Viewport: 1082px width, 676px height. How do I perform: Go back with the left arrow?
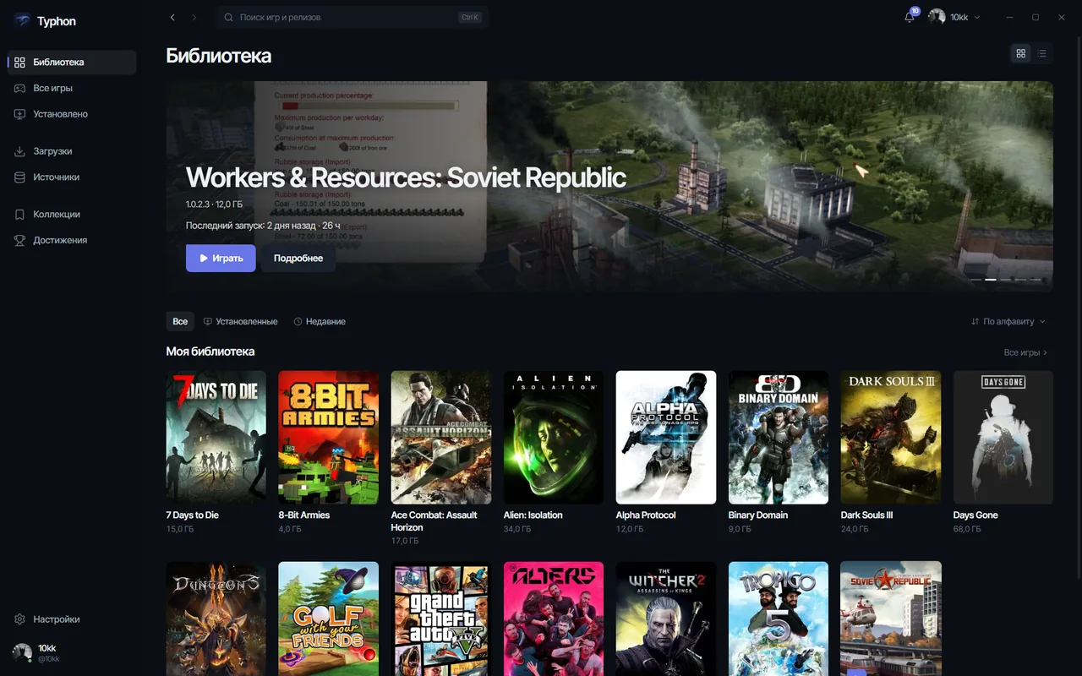172,17
